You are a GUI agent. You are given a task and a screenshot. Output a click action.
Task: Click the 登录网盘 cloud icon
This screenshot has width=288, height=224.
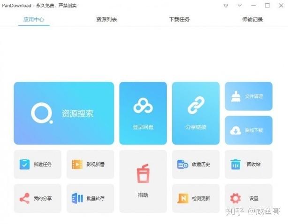pyautogui.click(x=143, y=106)
